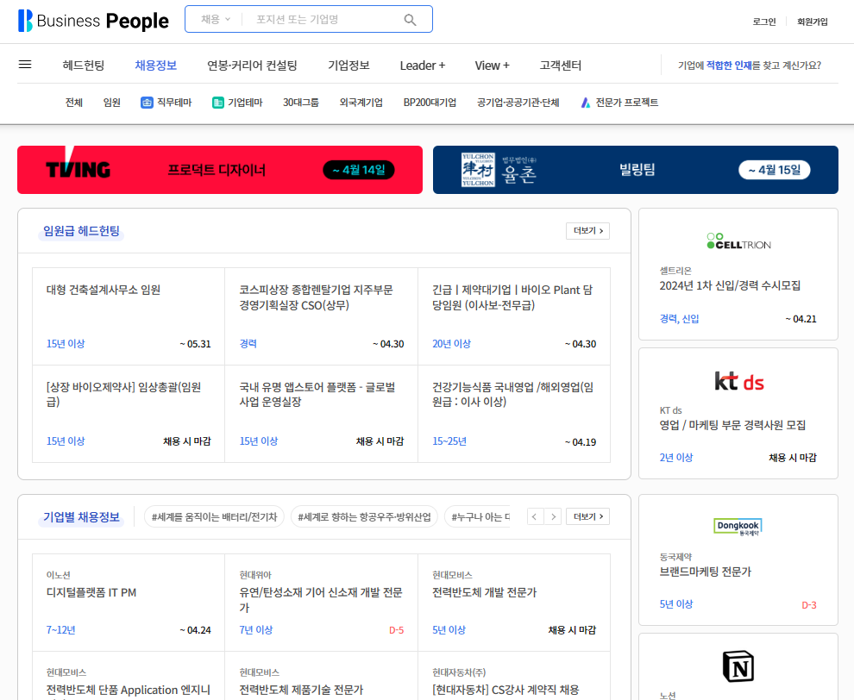Viewport: 854px width, 700px height.
Task: Click the 전문가 프로젝트 icon
Action: [586, 103]
